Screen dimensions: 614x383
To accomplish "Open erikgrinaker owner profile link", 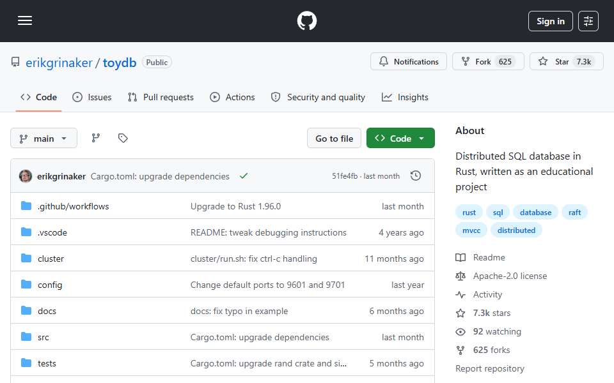I will [x=59, y=63].
